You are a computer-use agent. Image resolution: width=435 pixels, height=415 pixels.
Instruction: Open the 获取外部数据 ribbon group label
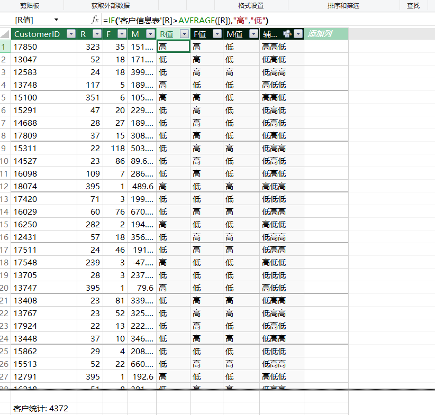[x=111, y=5]
